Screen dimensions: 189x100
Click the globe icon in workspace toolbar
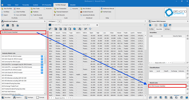(75, 29)
